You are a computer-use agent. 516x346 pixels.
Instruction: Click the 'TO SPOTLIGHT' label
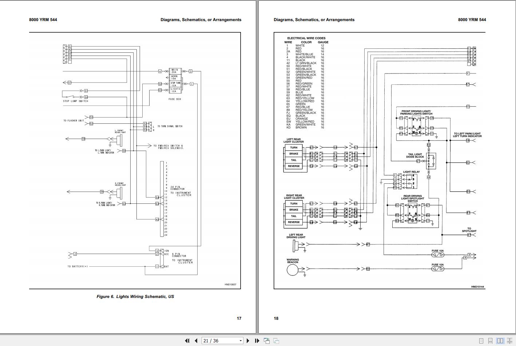click(x=469, y=230)
